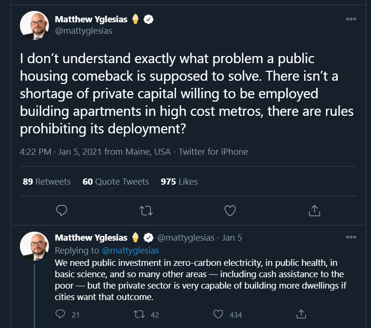Screen dimensions: 371x328
Task: Click Matthew Yglesias display name on main tweet
Action: tap(92, 19)
